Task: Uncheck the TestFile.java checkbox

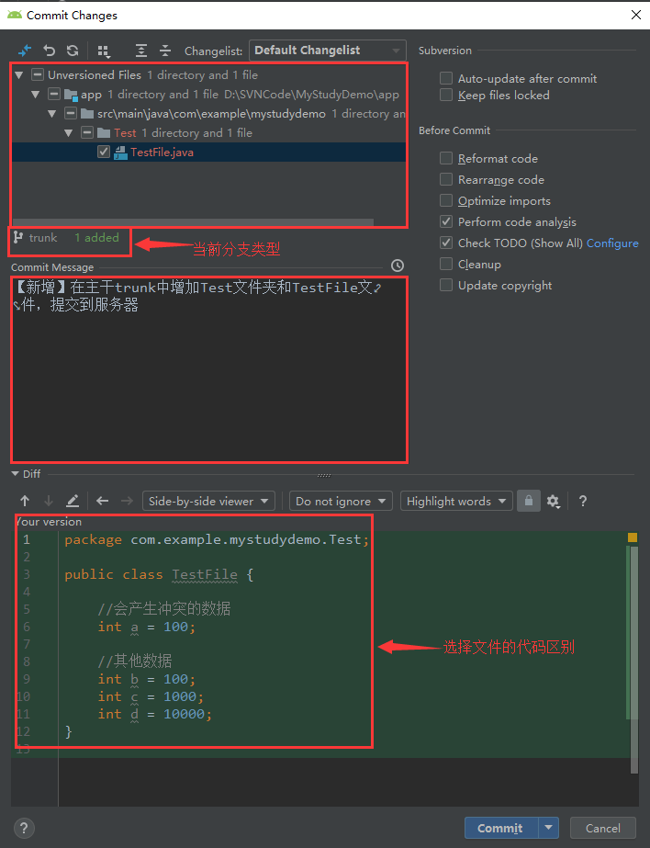Action: (x=104, y=152)
